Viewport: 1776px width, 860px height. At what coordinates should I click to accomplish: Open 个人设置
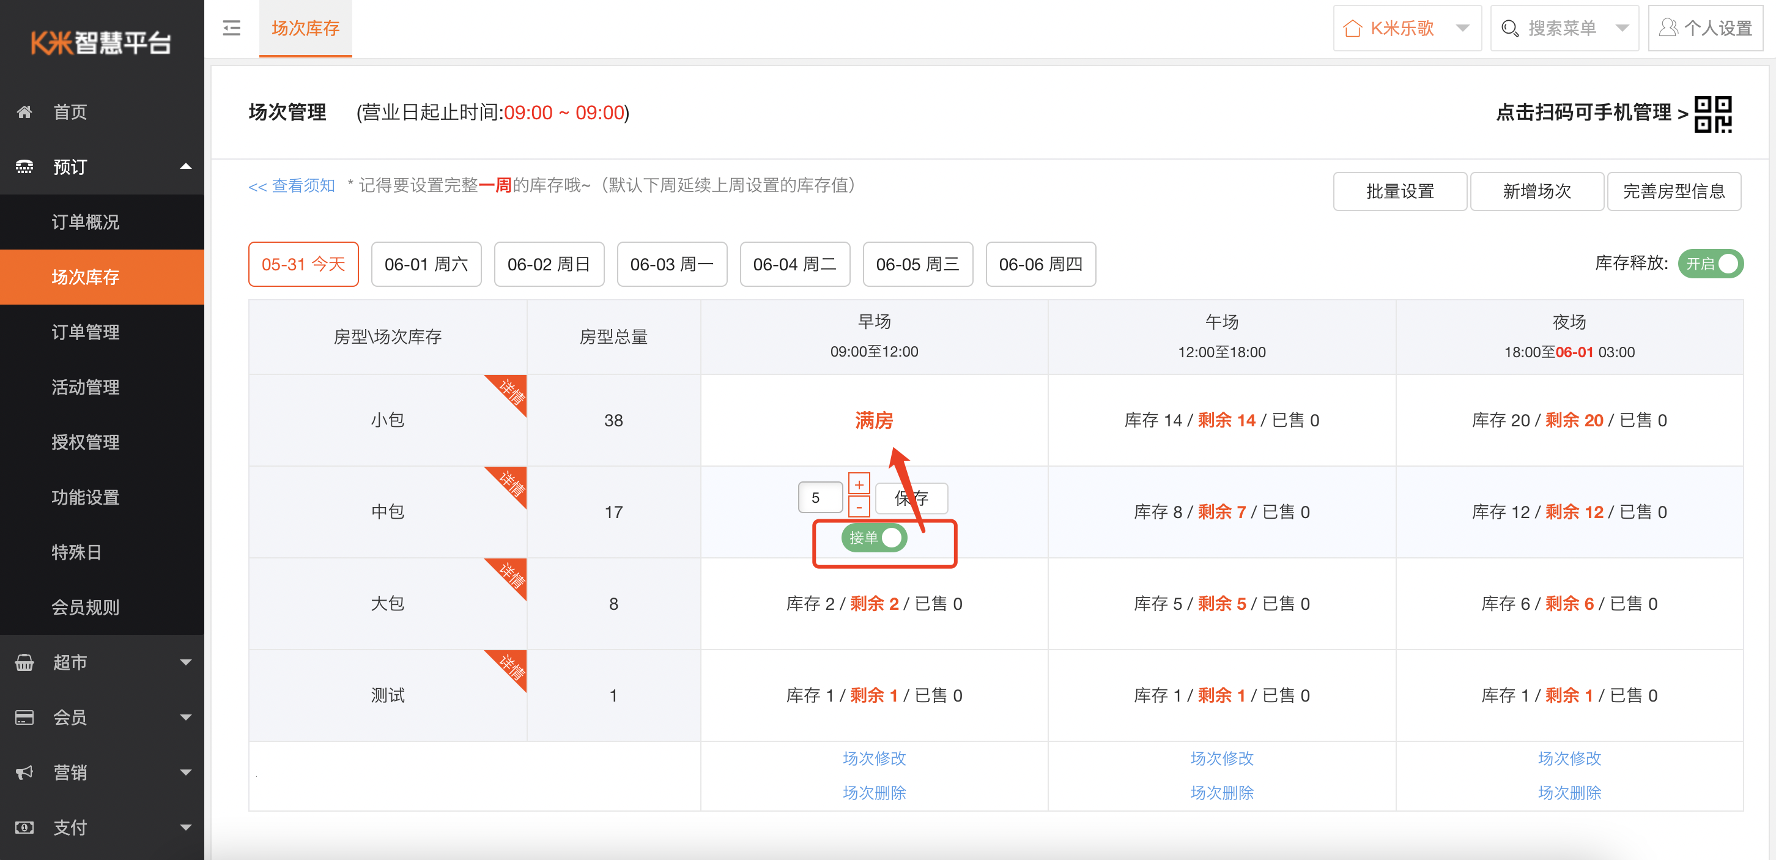[x=1706, y=28]
